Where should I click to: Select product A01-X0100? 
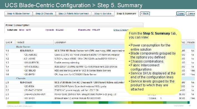click(x=29, y=59)
